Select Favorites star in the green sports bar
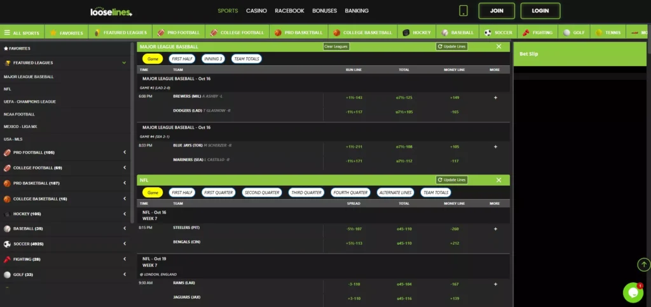Screen dimensions: 651x307 [66, 33]
